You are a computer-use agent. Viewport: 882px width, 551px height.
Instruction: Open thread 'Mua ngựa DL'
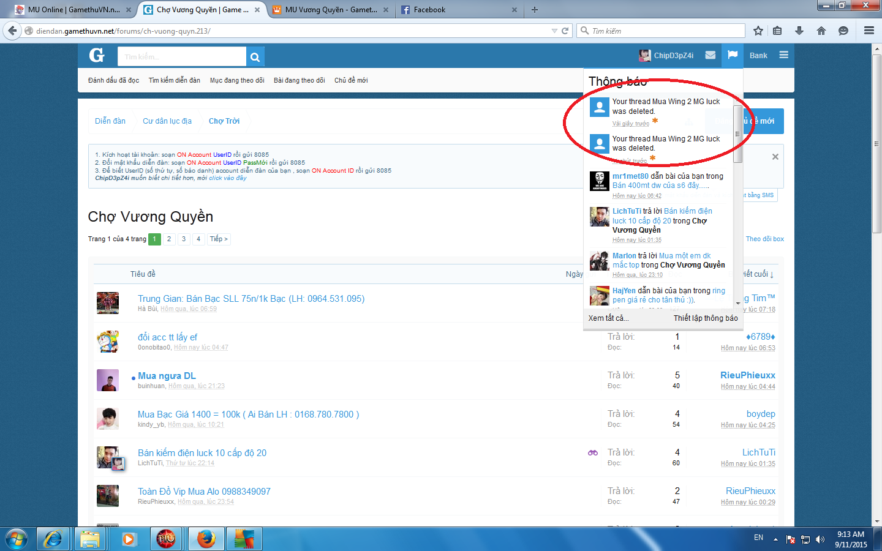point(167,376)
